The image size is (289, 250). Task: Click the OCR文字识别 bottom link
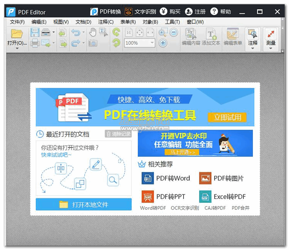185,208
